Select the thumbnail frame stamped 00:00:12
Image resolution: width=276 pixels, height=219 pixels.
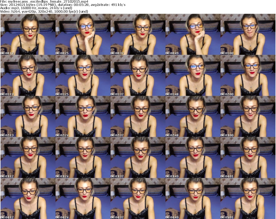click(28, 34)
